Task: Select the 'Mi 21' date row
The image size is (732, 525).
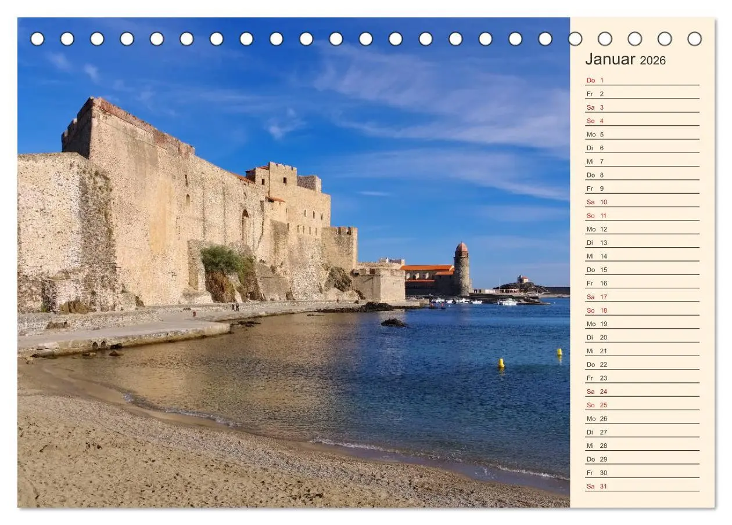Action: (642, 351)
